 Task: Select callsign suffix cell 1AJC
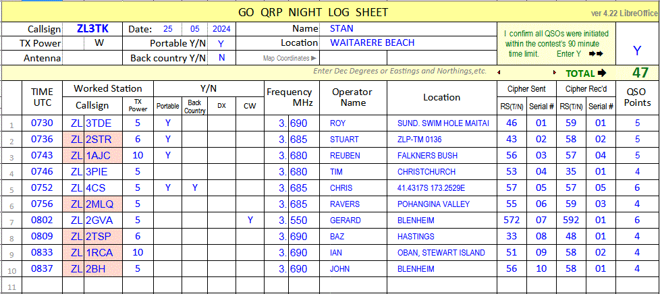pyautogui.click(x=103, y=156)
